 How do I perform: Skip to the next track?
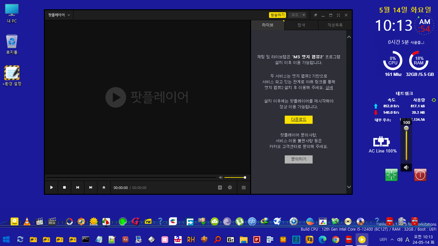pyautogui.click(x=91, y=187)
